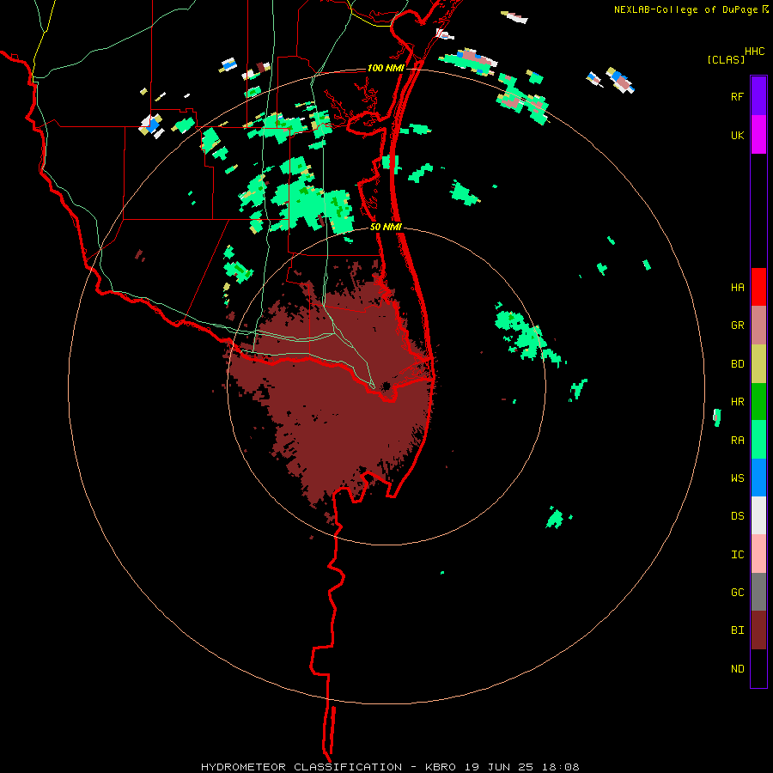773x773 pixels.
Task: Click the HR legend label
Action: pos(737,402)
